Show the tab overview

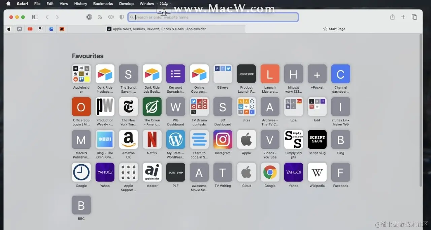[x=415, y=17]
